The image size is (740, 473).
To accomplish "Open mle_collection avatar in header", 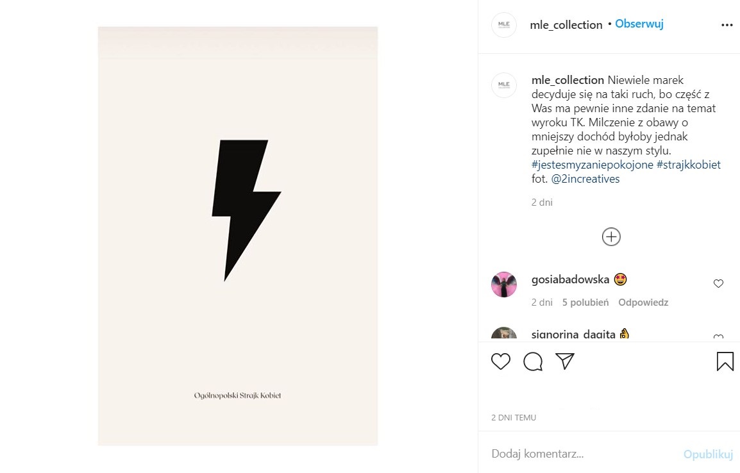I will click(x=504, y=25).
